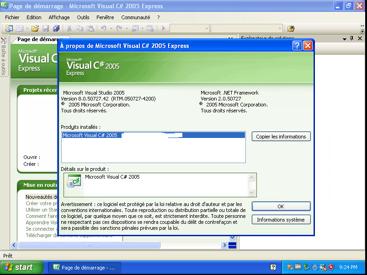Click the Windows Messenger tray icon

[x=323, y=267]
